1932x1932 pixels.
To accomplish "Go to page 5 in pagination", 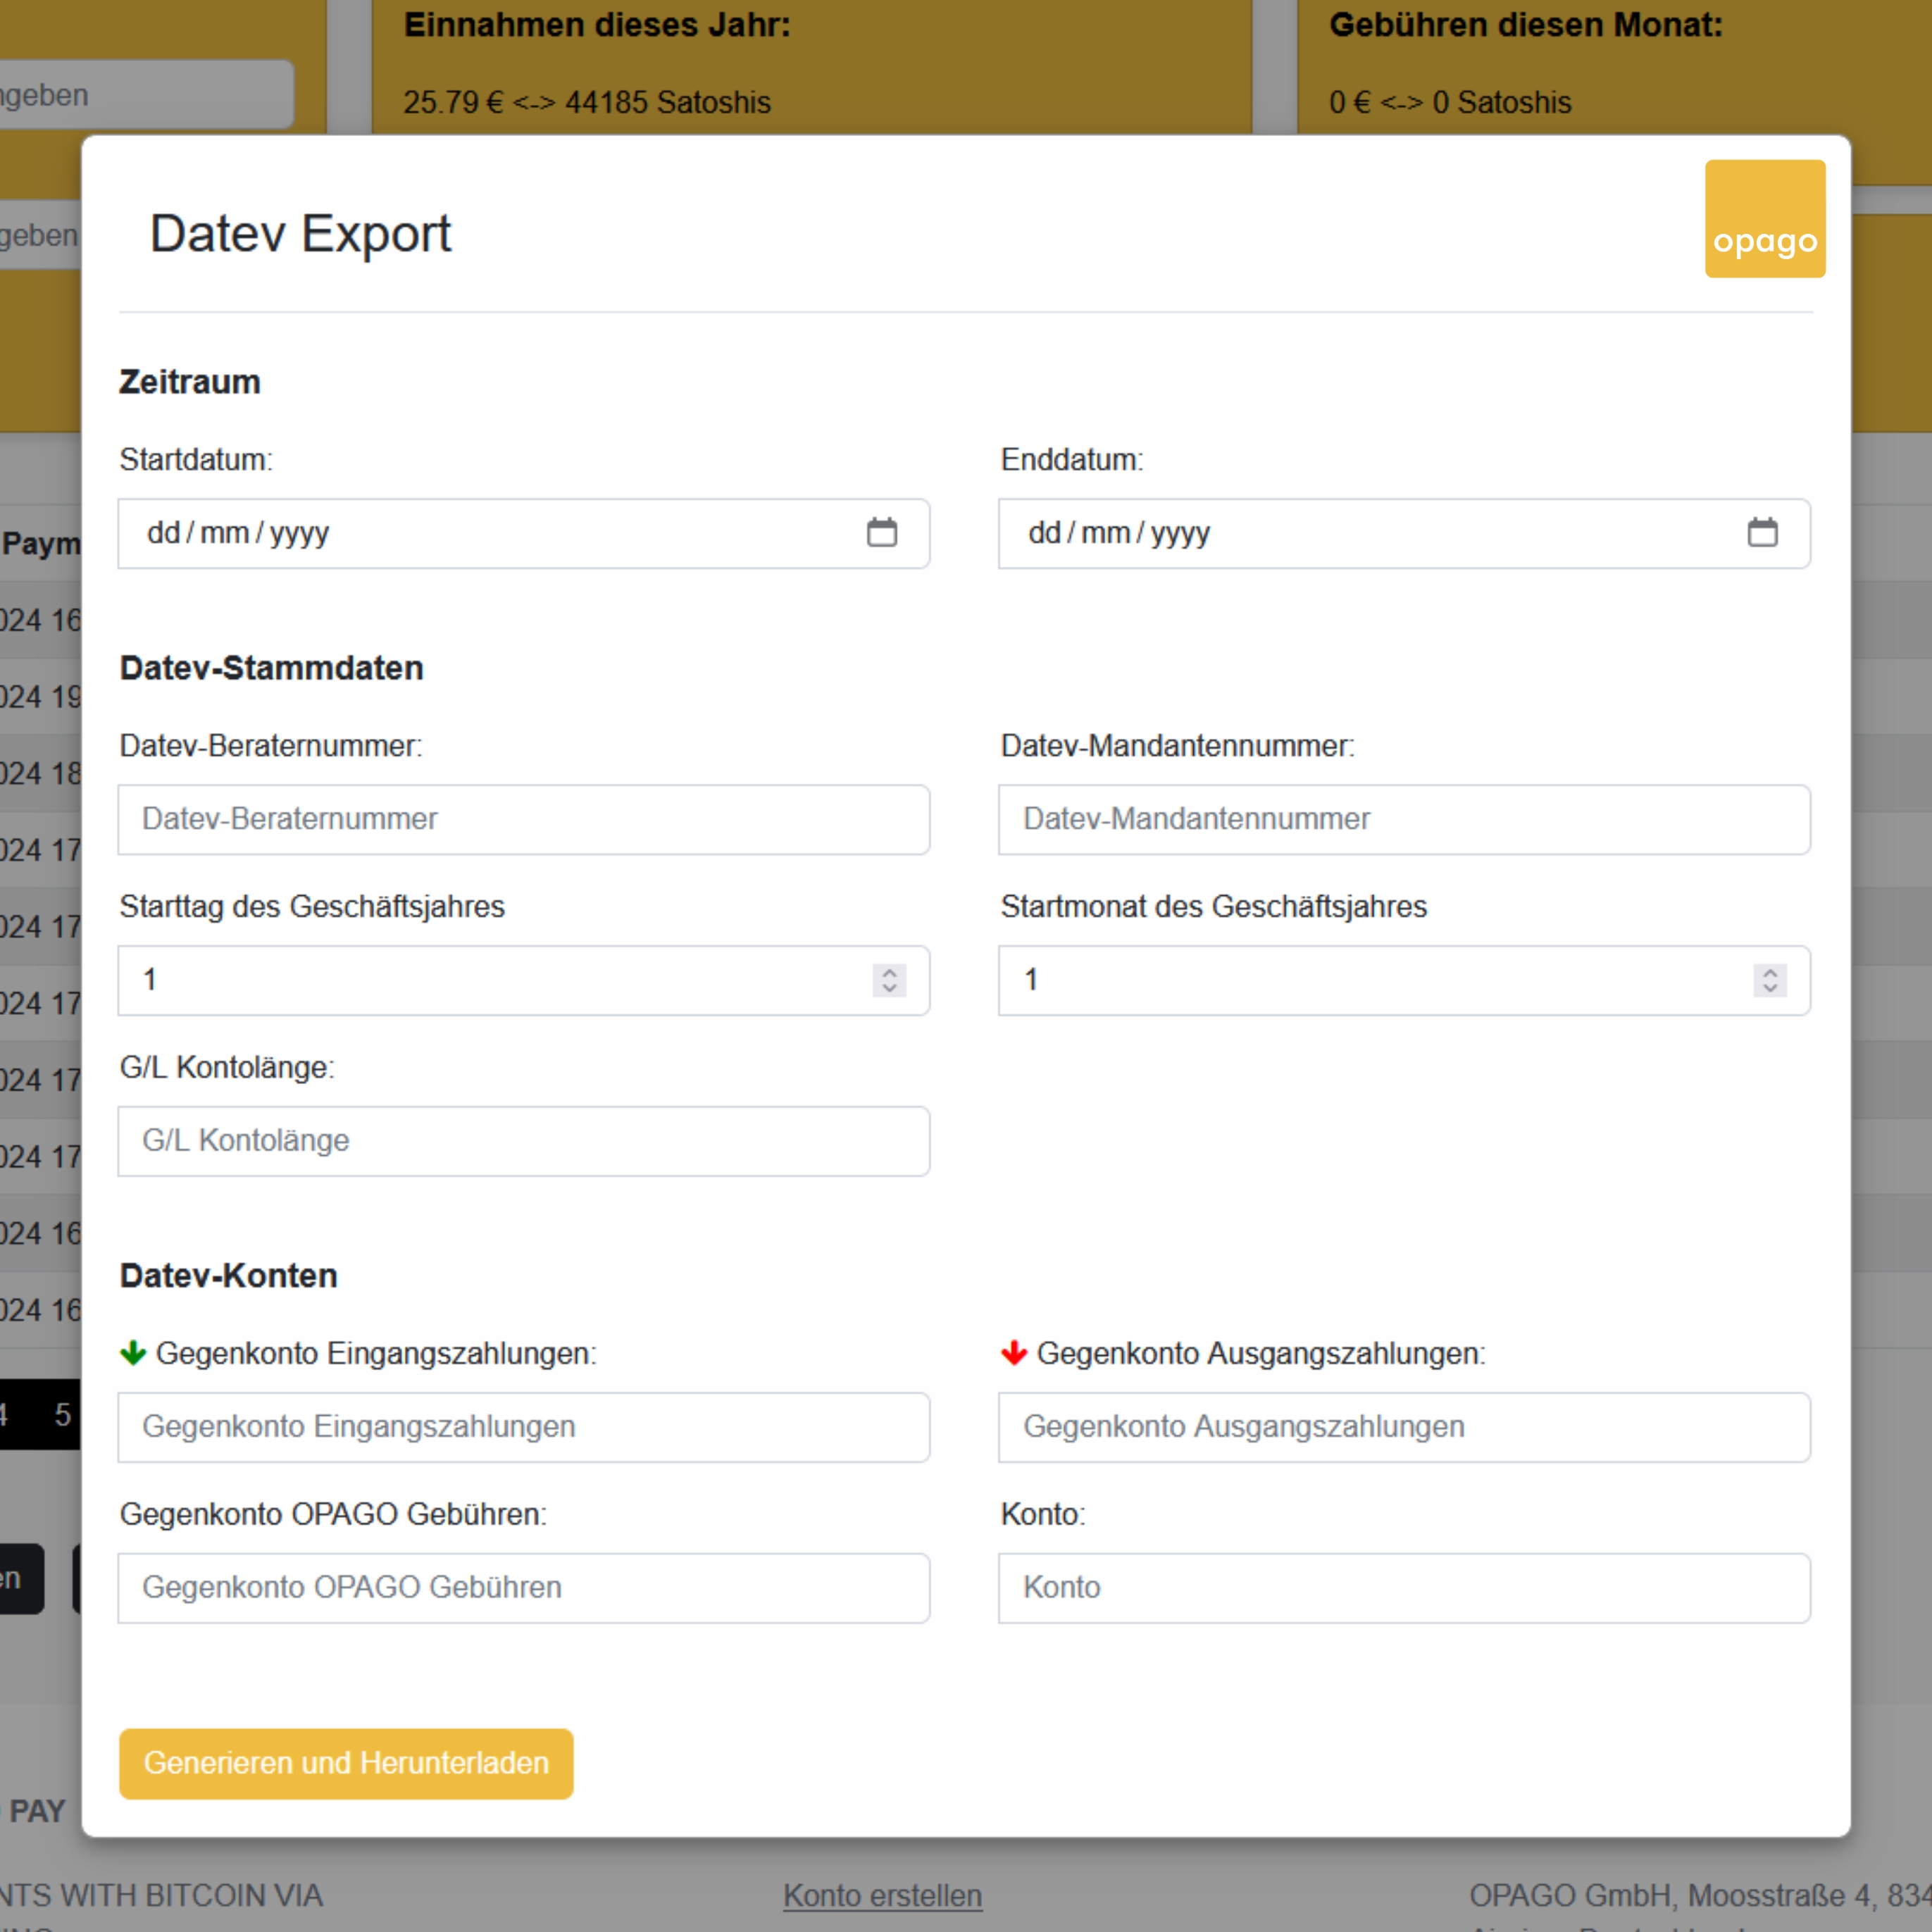I will tap(62, 1414).
